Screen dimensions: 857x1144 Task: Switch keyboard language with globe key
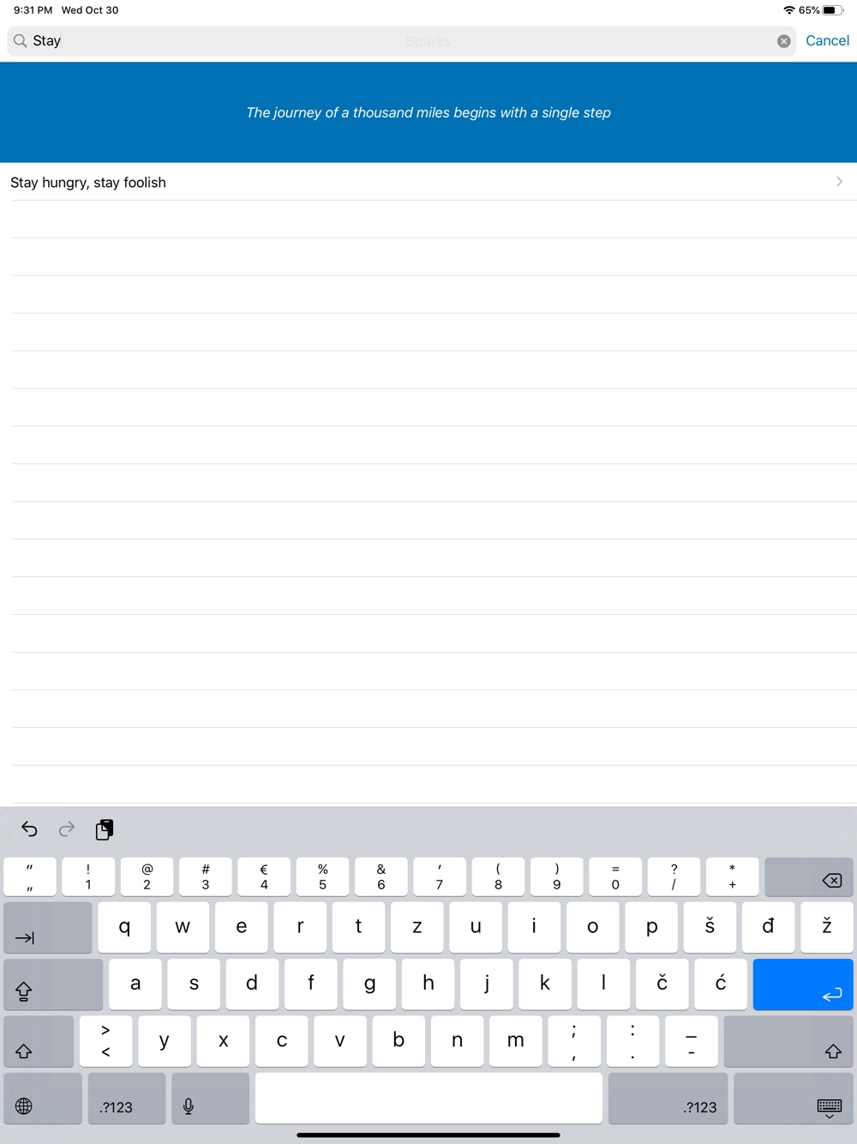tap(43, 1099)
